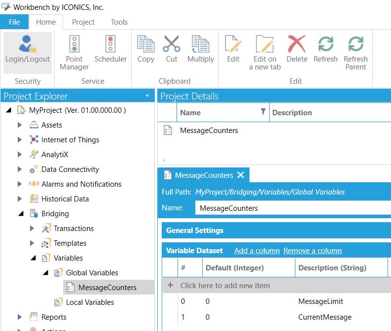
Task: Click the CurrentMessage description cell
Action: 324,317
